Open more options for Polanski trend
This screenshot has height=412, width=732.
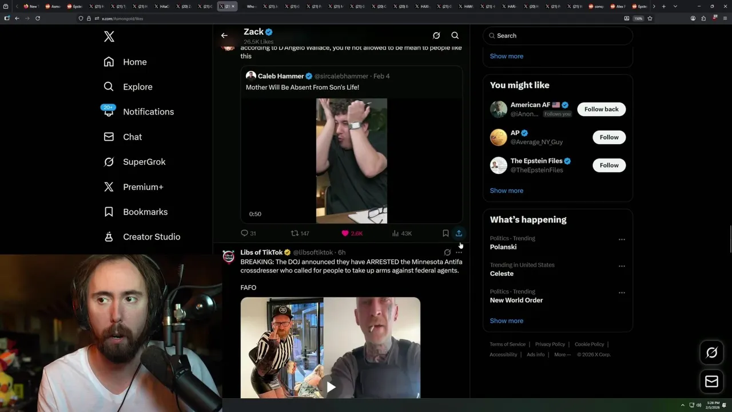click(x=622, y=240)
